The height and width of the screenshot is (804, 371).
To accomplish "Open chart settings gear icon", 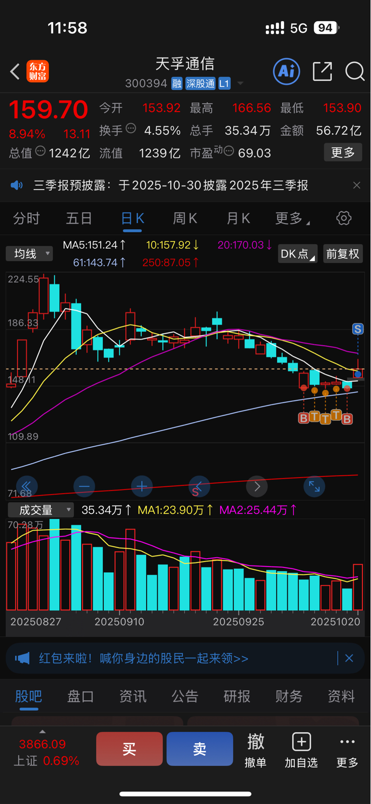I will pyautogui.click(x=344, y=218).
